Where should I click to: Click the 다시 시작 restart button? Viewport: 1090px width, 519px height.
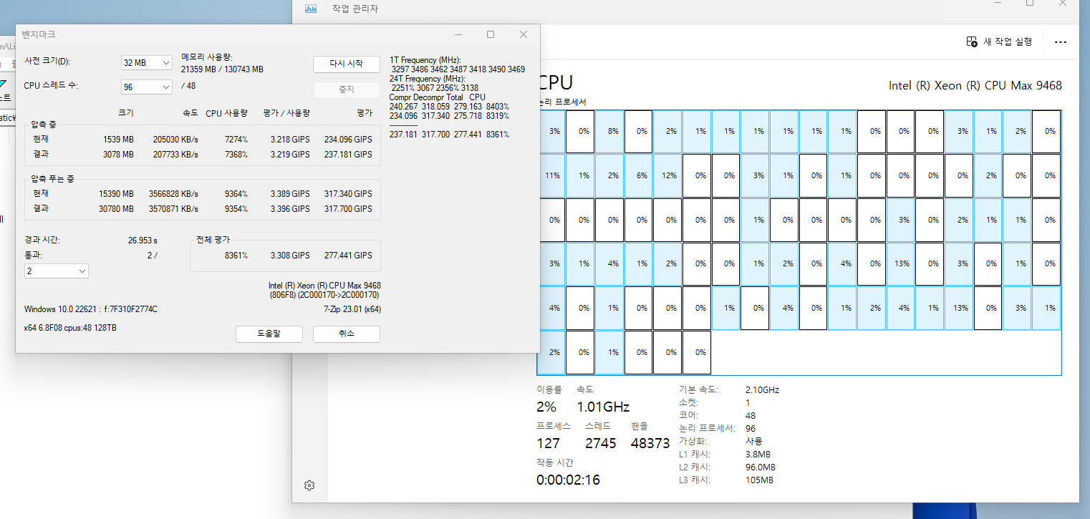pos(346,64)
